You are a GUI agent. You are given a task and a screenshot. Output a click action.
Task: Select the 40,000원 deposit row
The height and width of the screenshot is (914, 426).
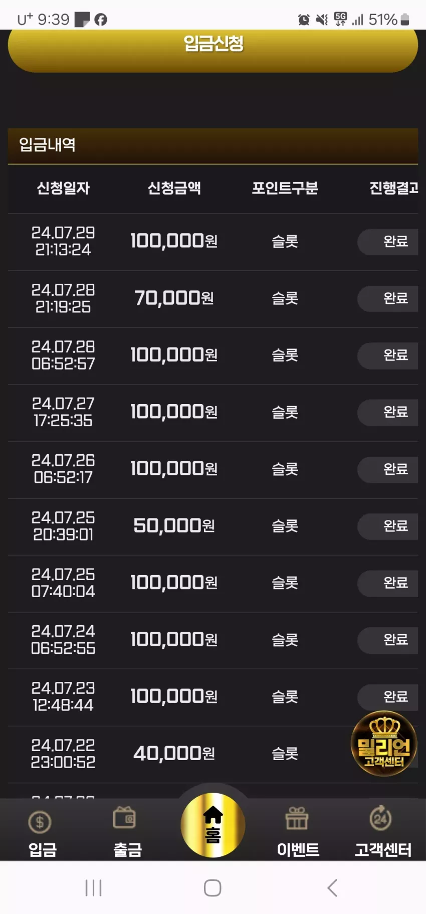tap(213, 754)
